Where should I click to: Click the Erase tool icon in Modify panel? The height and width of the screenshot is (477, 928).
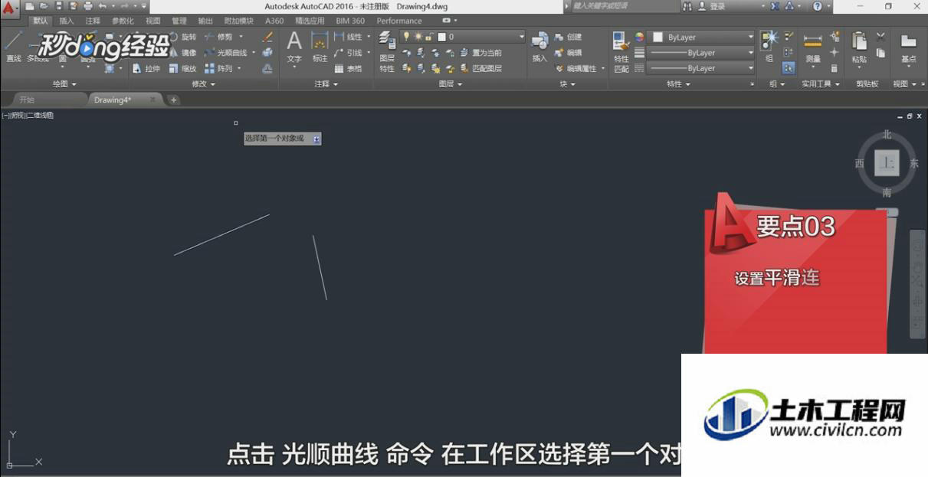point(267,37)
